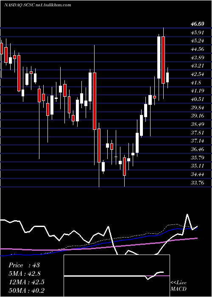
Task: Click the 44.56 price axis label
Action: (198, 49)
